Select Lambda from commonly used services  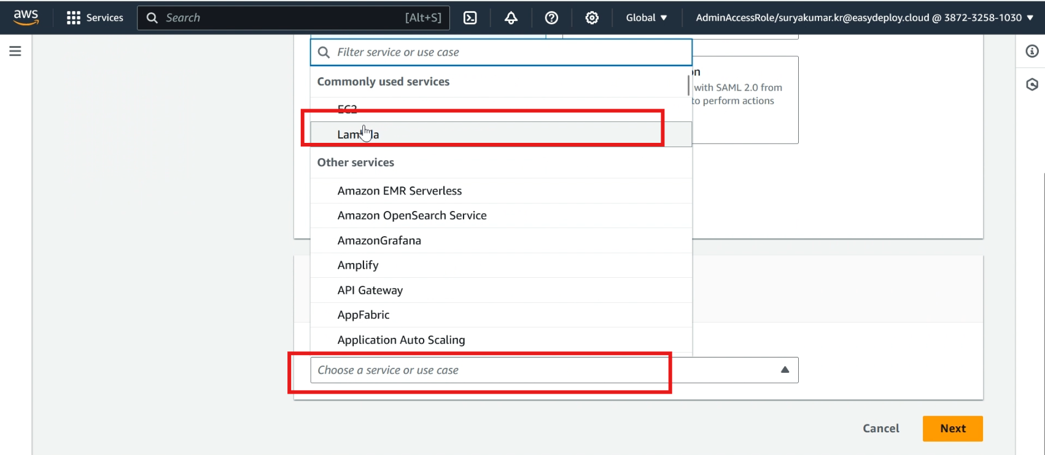(501, 134)
